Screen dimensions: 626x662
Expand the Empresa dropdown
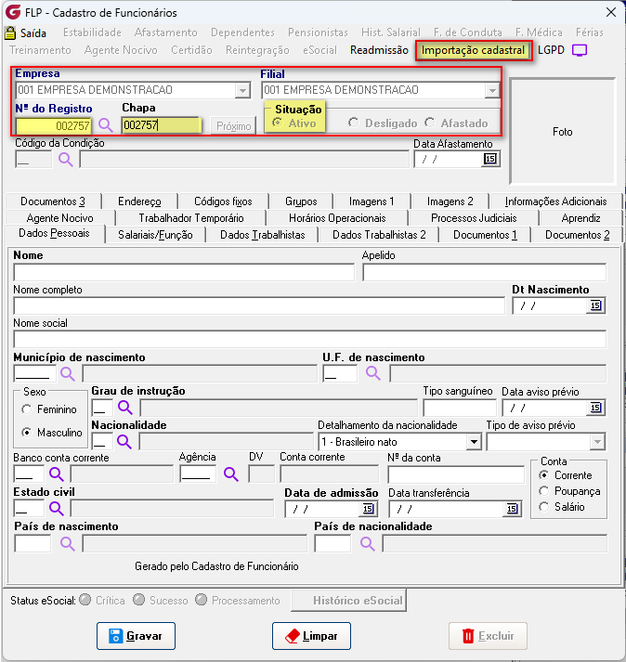pos(242,90)
